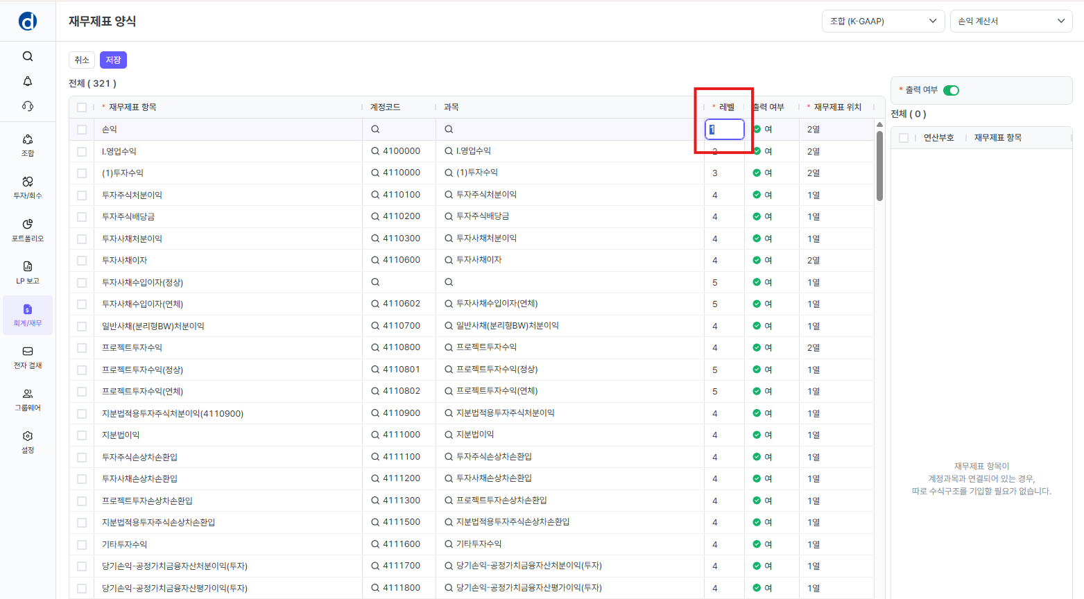This screenshot has height=599, width=1084.
Task: Check the 연산부호 header checkbox in right panel
Action: (904, 138)
